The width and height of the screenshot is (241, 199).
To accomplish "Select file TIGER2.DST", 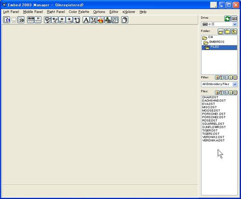I will click(211, 134).
